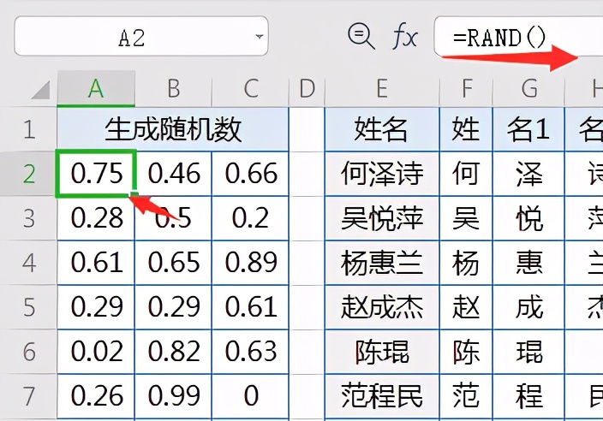Select row 2 header
The height and width of the screenshot is (421, 603).
pos(28,174)
